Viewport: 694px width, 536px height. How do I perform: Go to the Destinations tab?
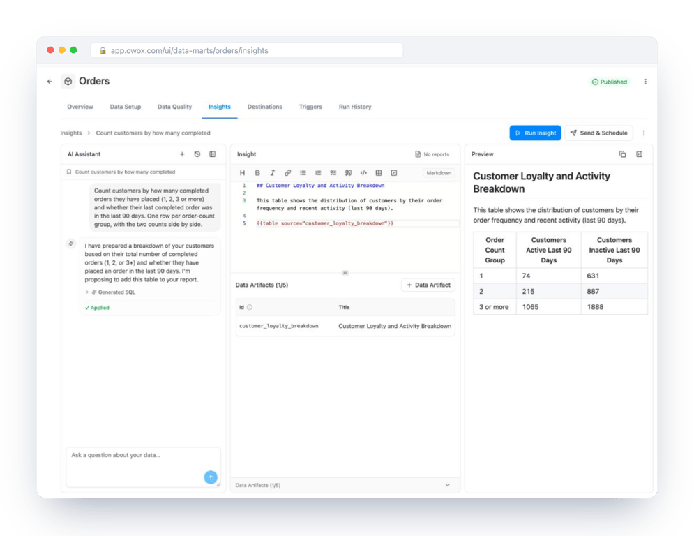tap(264, 107)
